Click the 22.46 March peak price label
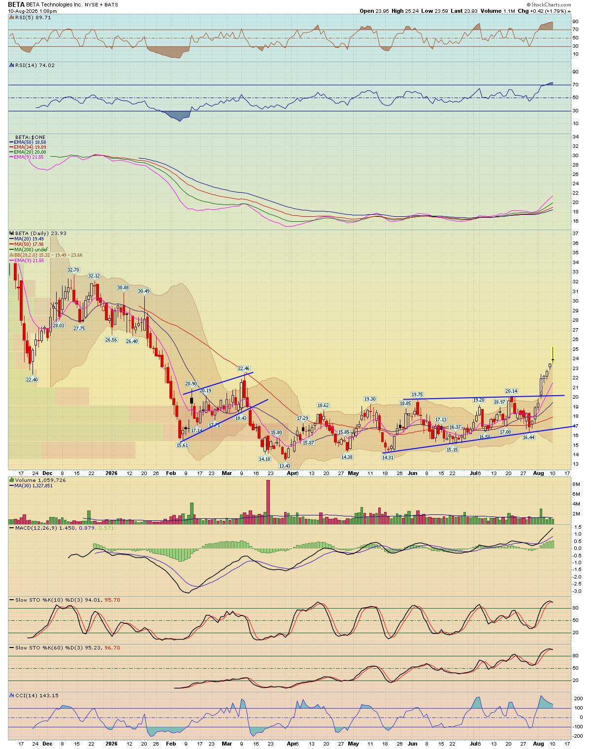Image resolution: width=591 pixels, height=749 pixels. (x=244, y=368)
